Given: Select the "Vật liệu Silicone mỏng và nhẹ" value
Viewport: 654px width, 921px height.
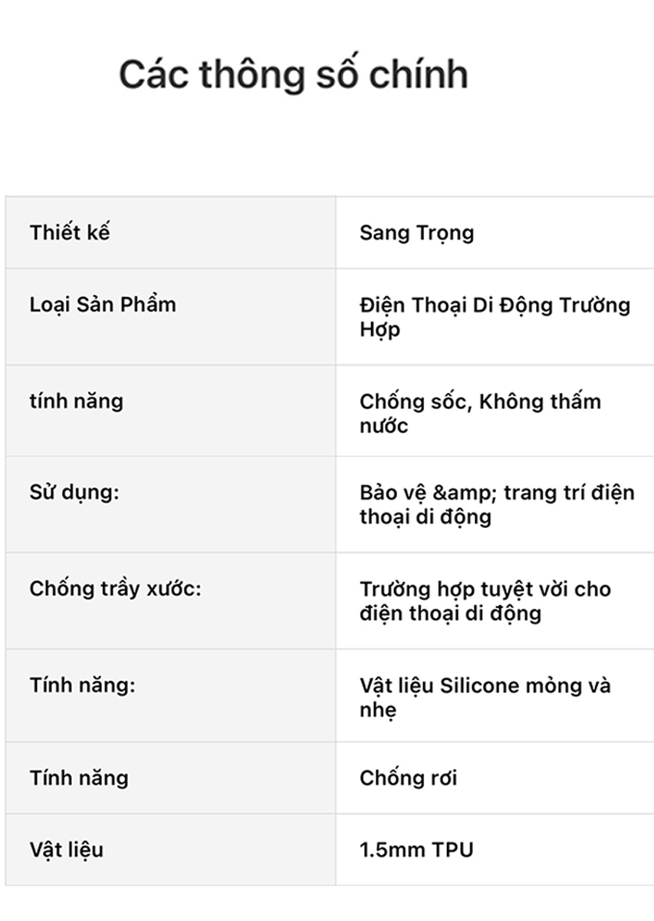Looking at the screenshot, I should click(x=485, y=696).
